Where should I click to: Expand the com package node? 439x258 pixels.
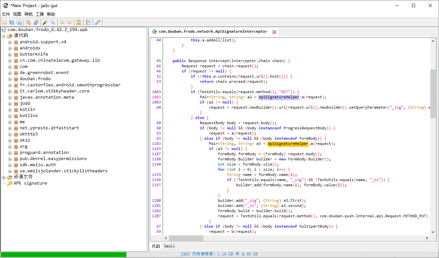[x=10, y=67]
